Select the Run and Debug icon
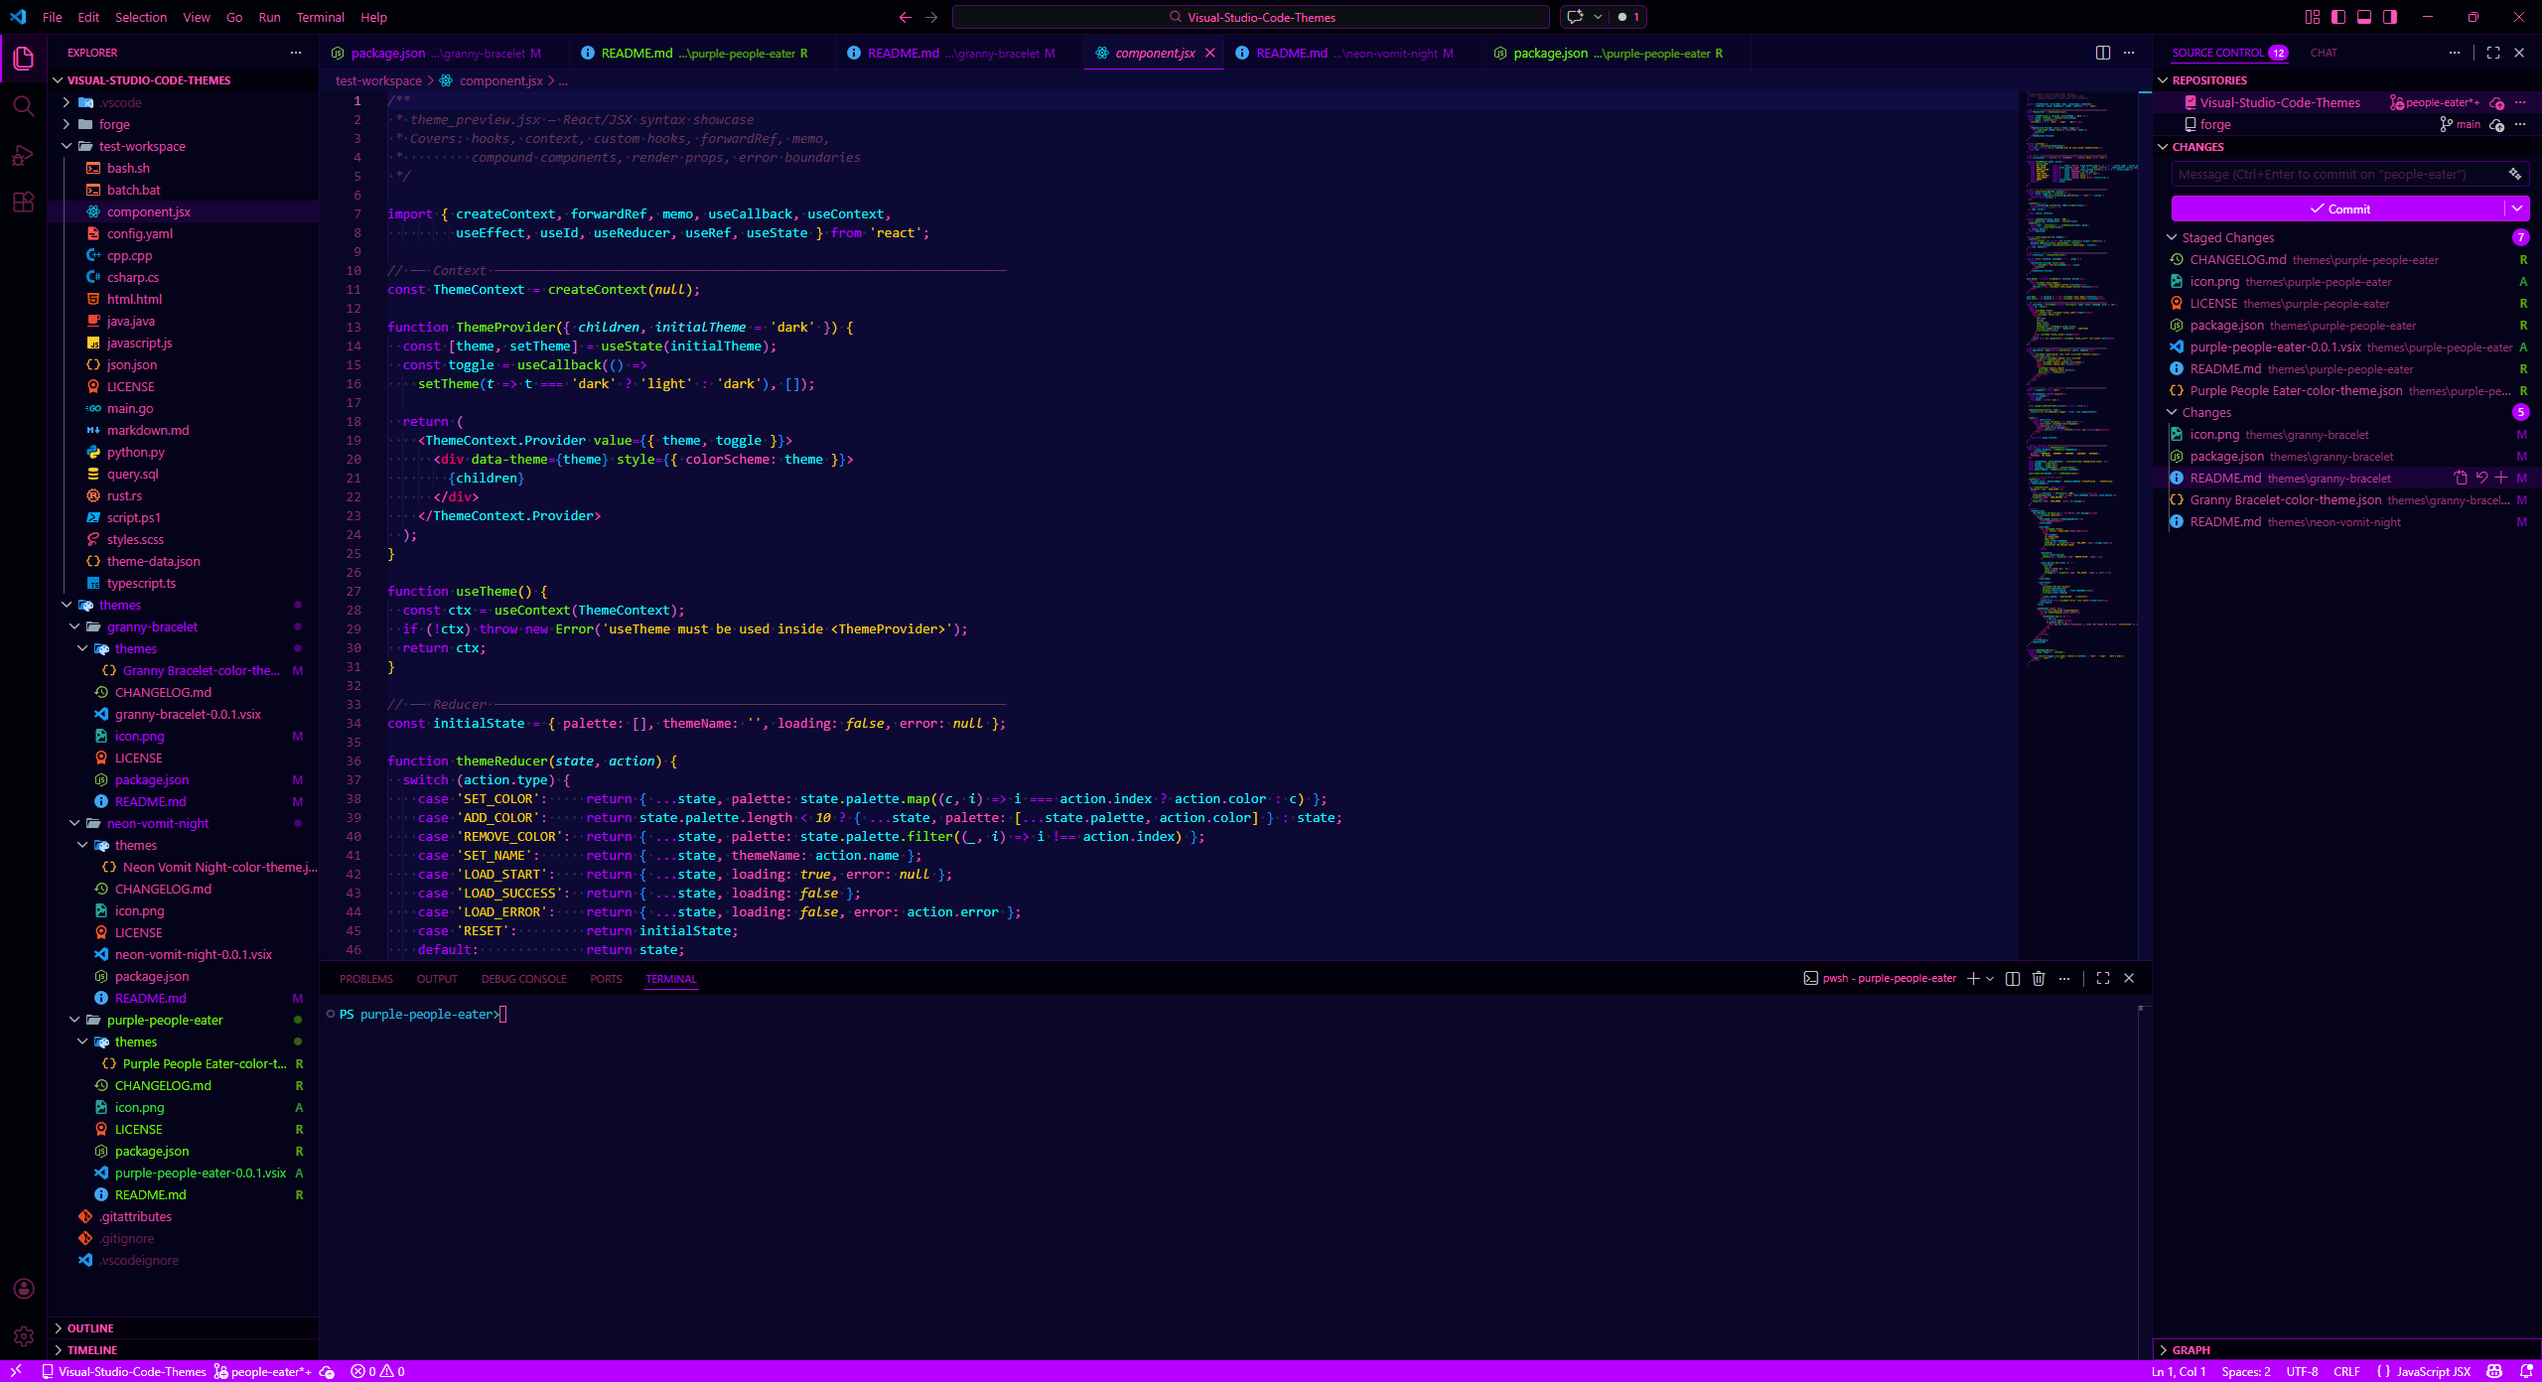2542x1382 pixels. click(24, 155)
